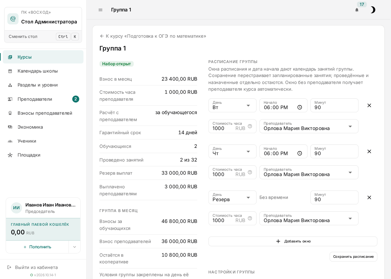391x279 pixels.
Task: Edit Стоимость часа field for Вт window
Action: [232, 126]
